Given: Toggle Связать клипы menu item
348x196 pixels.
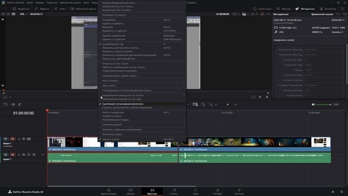Looking at the screenshot, I should (x=142, y=139).
